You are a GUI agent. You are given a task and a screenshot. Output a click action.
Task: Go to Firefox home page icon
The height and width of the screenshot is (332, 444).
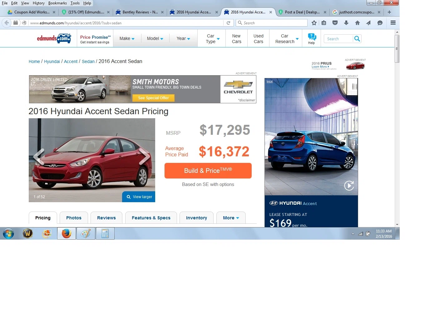[x=358, y=23]
